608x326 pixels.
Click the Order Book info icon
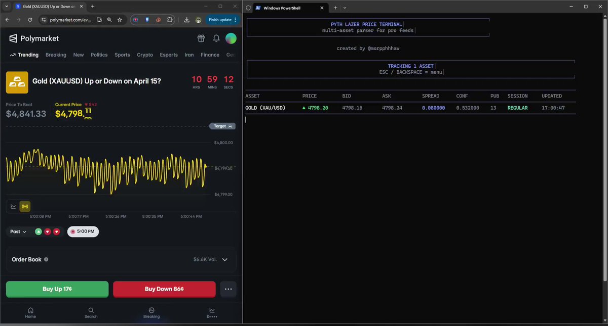pyautogui.click(x=46, y=259)
